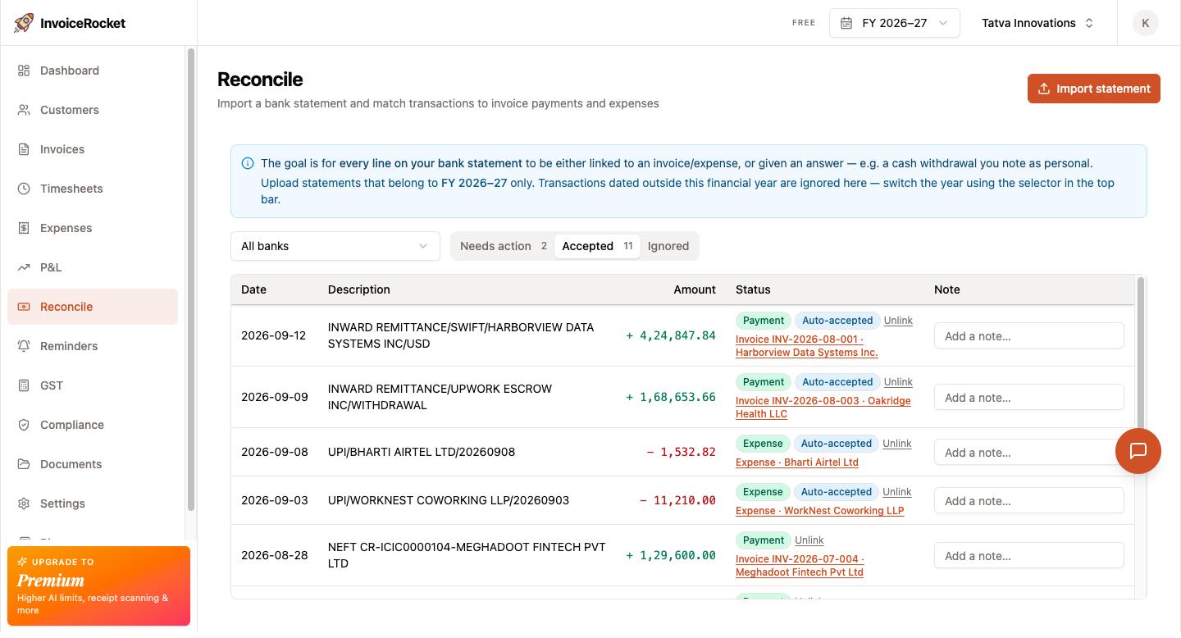Switch to the Needs action tab
Viewport: 1181px width, 638px height.
(503, 246)
